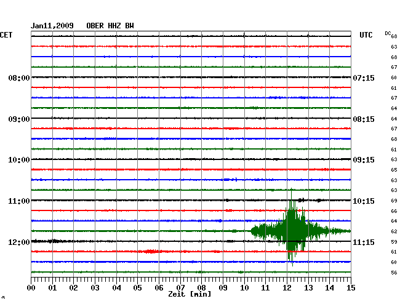Click the DC value 59 beside 11:15

[x=394, y=242]
